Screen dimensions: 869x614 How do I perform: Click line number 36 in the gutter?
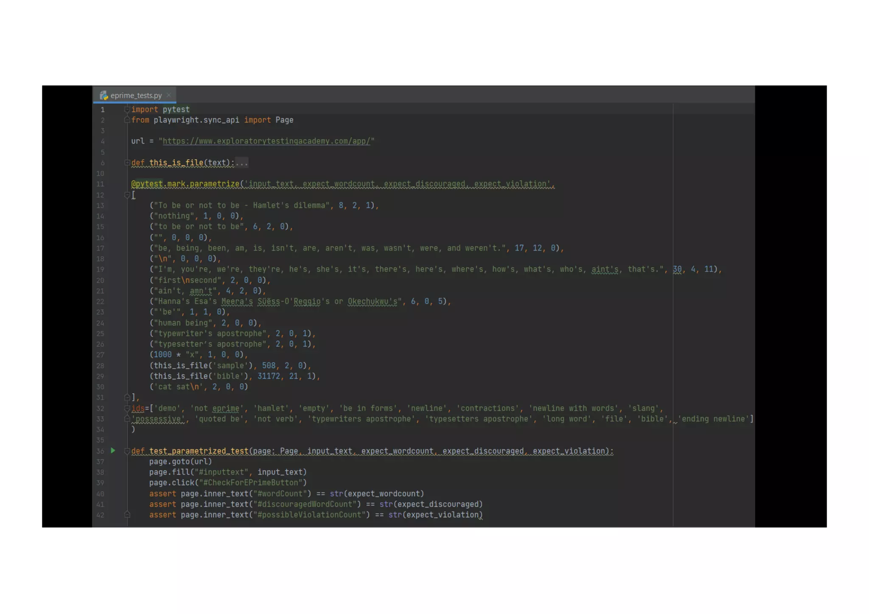(x=100, y=451)
